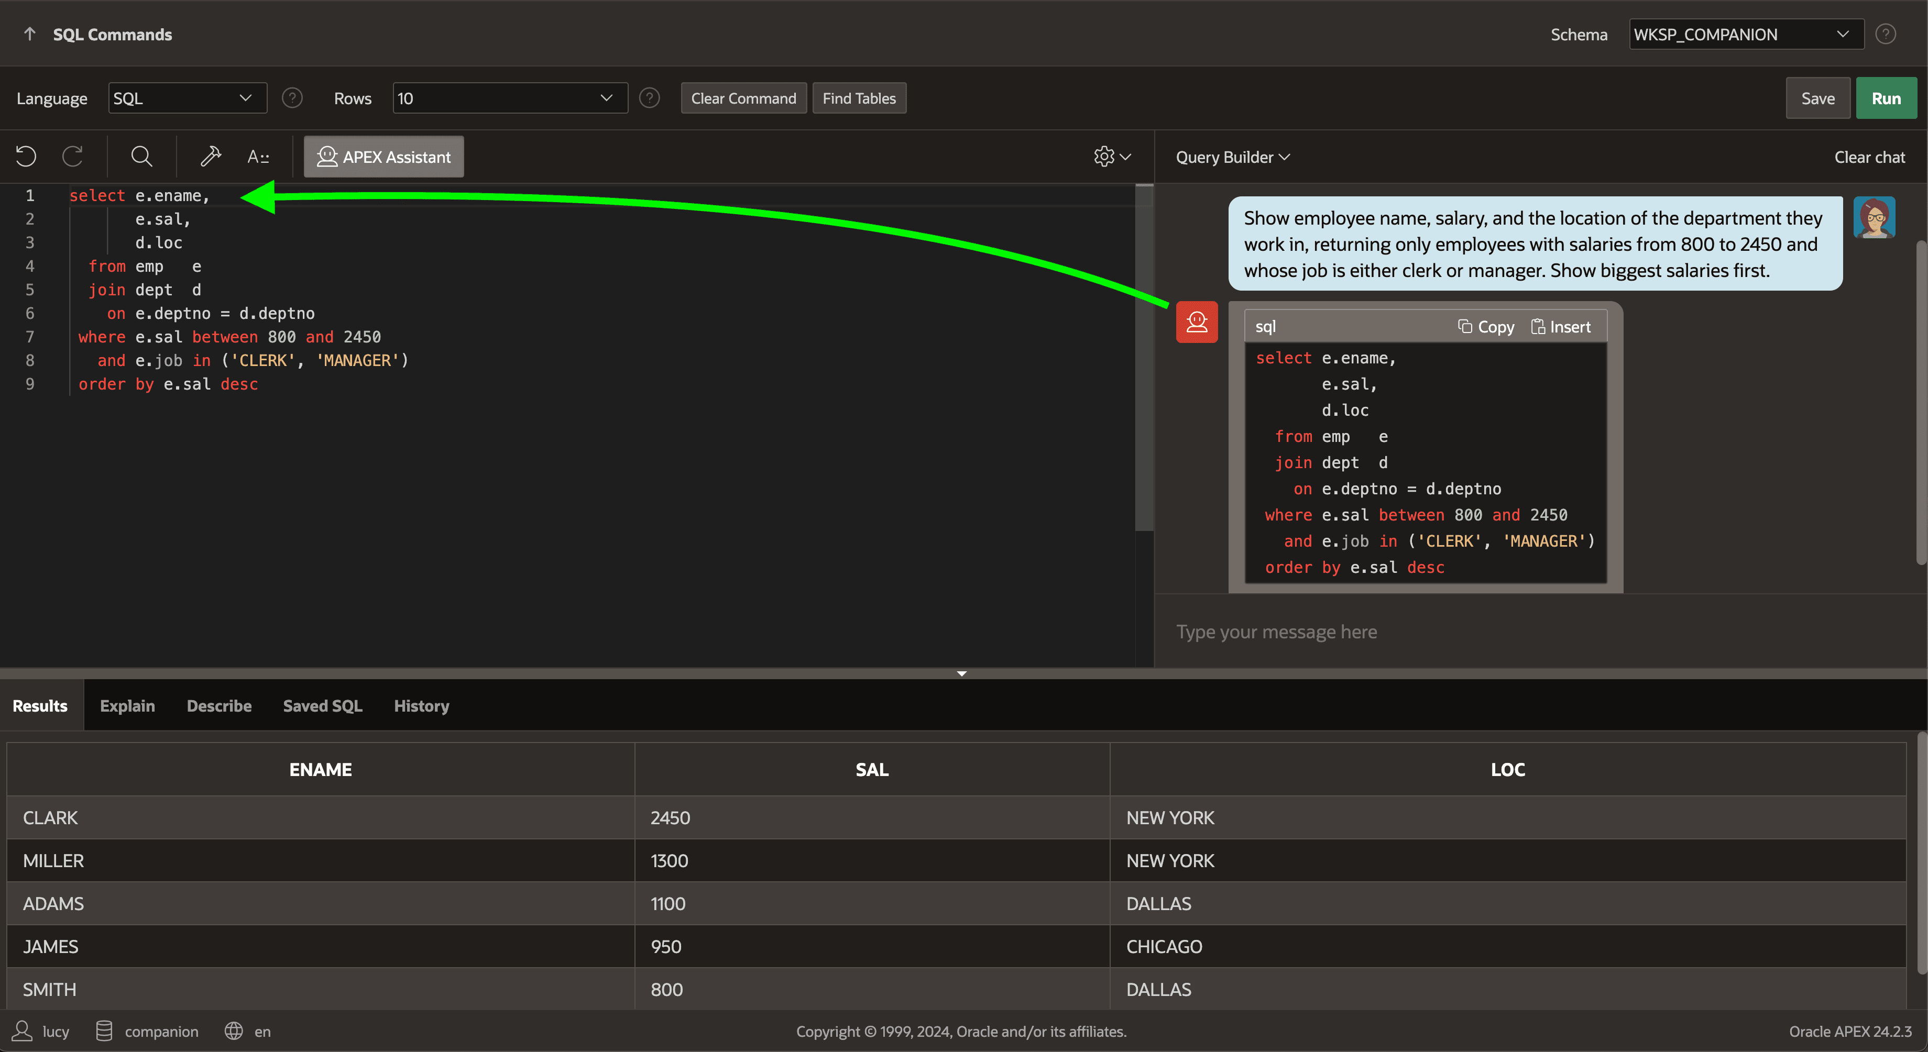Open the Language SQL dropdown
The height and width of the screenshot is (1052, 1928).
[187, 98]
